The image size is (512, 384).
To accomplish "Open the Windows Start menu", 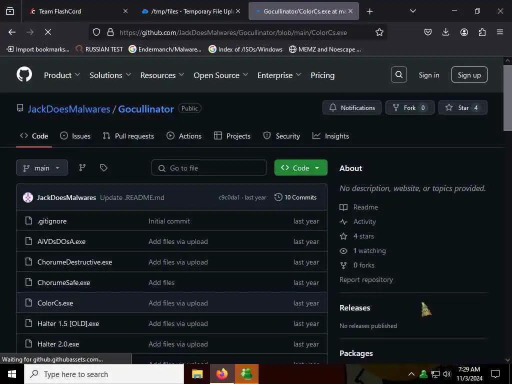I will [12, 374].
